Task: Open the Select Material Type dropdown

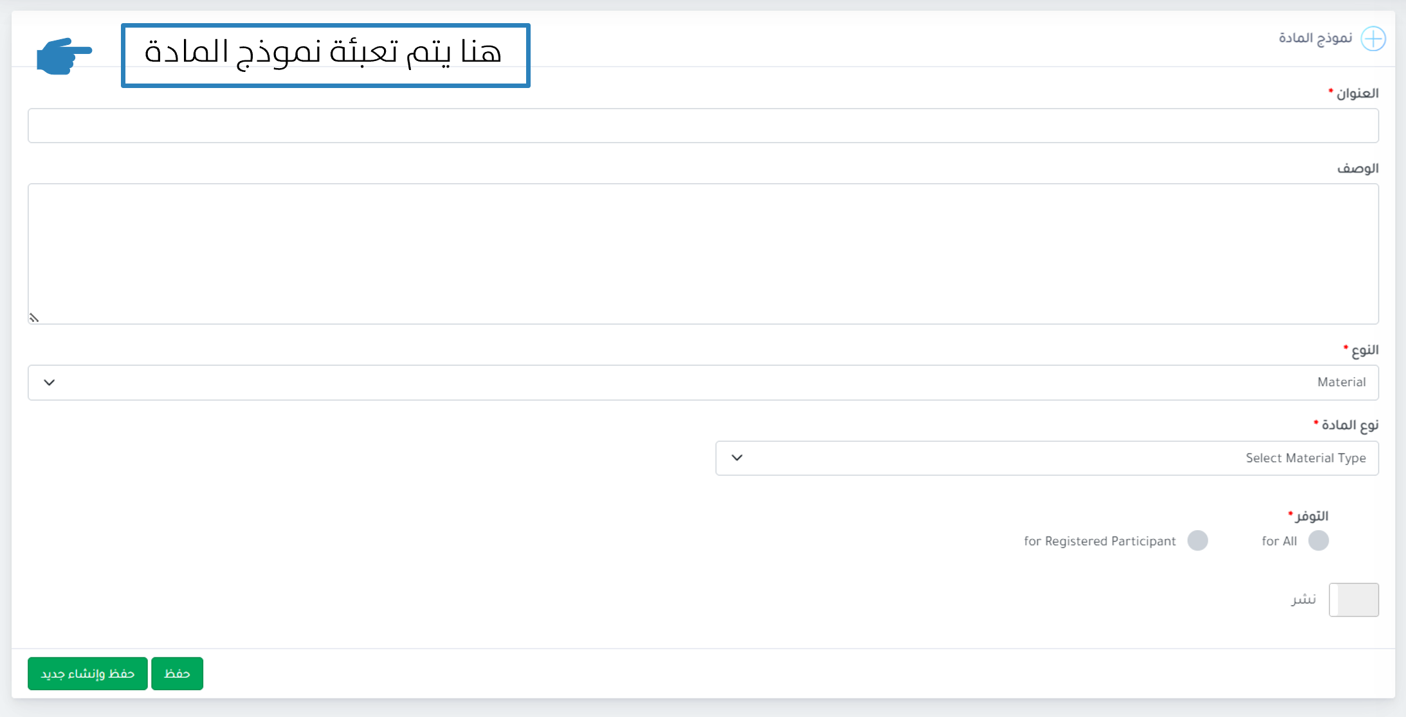Action: (x=1047, y=458)
